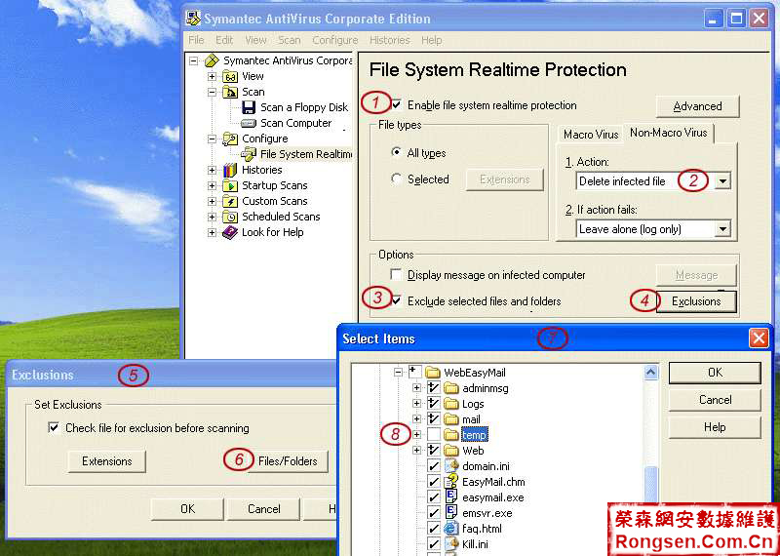
Task: Toggle Check file for exclusion before scanning
Action: tap(54, 427)
